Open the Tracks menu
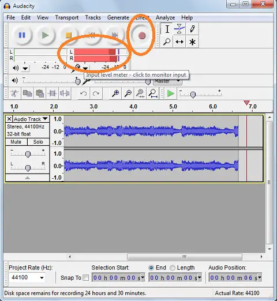Screen dimensions: 277x301 click(93, 17)
